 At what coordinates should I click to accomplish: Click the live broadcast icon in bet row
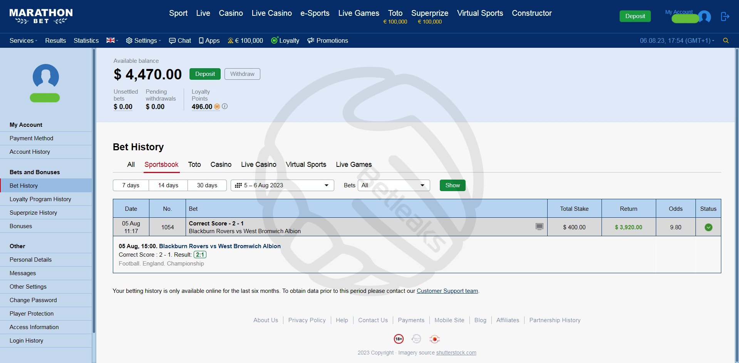click(x=540, y=227)
